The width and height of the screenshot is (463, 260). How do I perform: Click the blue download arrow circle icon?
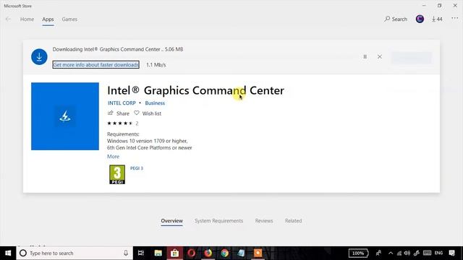(x=39, y=57)
